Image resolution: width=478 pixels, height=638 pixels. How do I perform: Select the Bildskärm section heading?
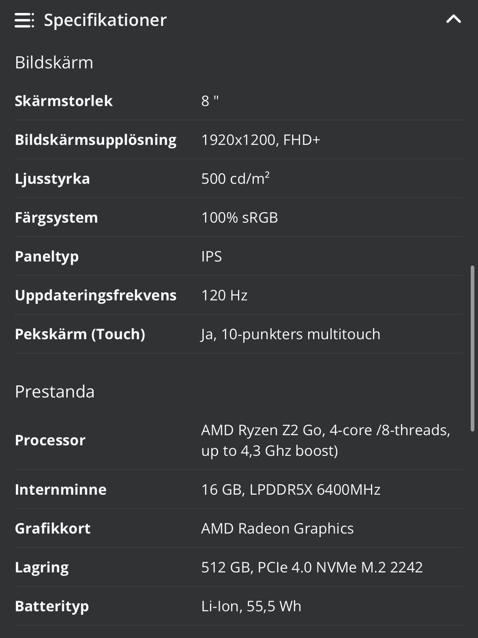54,63
